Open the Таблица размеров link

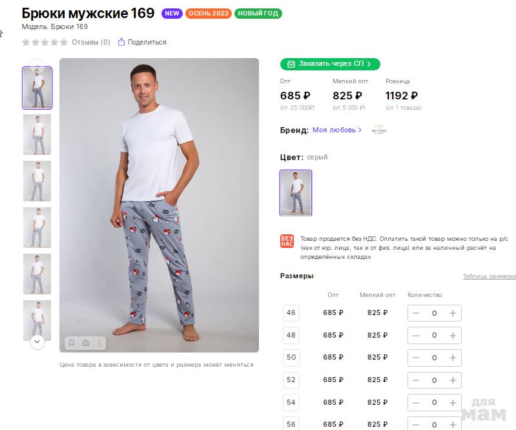click(x=489, y=276)
